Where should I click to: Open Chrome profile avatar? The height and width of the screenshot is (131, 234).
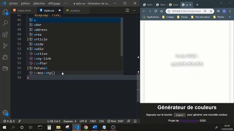point(224,11)
